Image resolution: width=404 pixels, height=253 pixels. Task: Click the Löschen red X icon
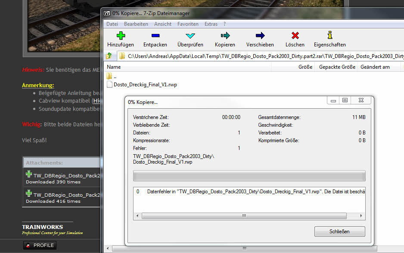(295, 36)
